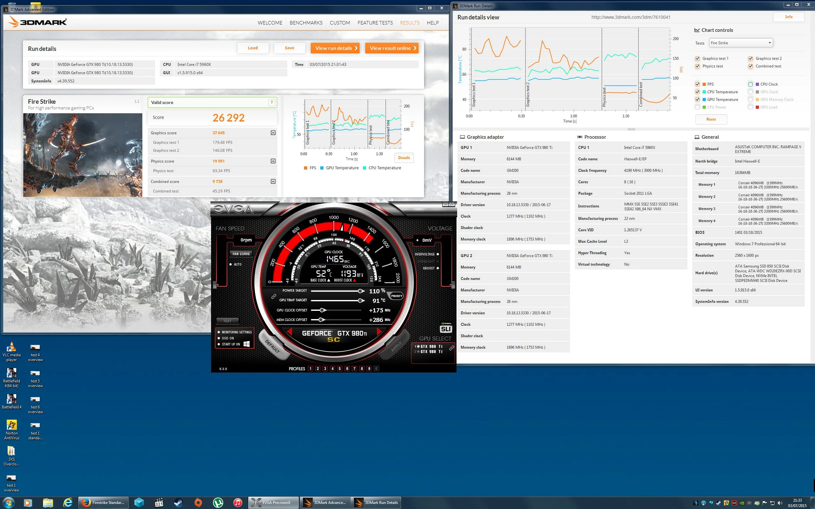Collapse the Physics score section
This screenshot has width=815, height=509.
tap(273, 161)
